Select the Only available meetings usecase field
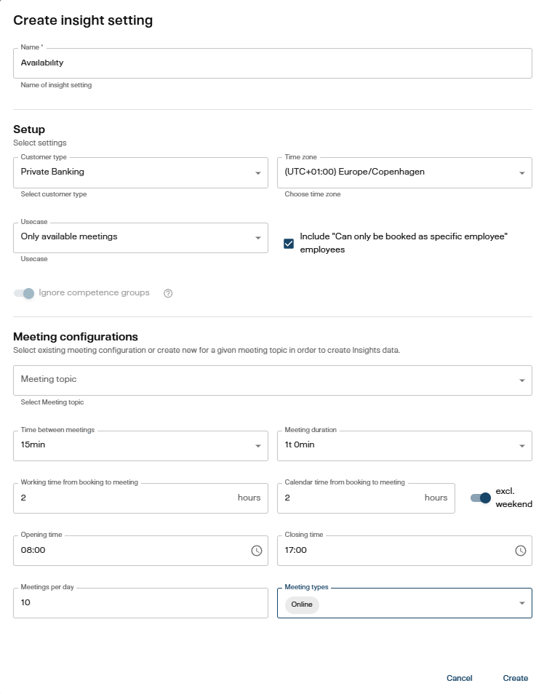Screen dimensions: 544x694 (131, 238)
